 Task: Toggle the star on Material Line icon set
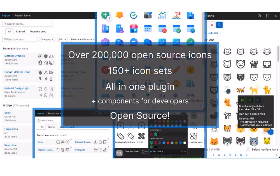click(x=71, y=147)
